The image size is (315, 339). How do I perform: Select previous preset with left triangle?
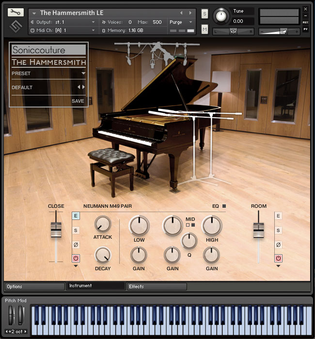tap(79, 87)
